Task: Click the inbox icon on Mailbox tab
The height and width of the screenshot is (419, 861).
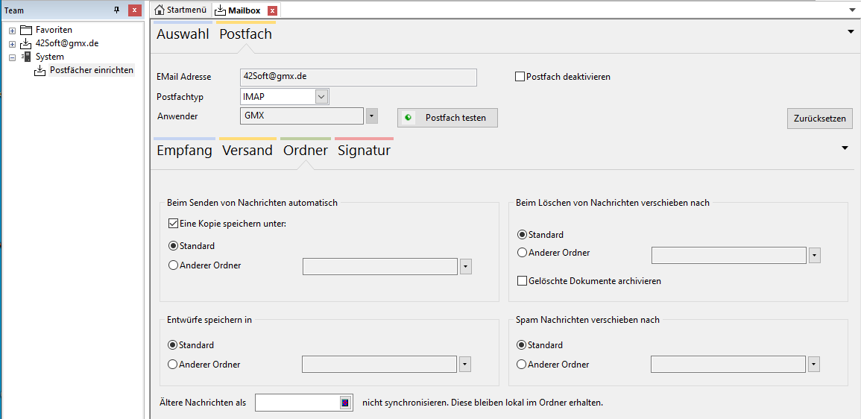Action: tap(220, 10)
